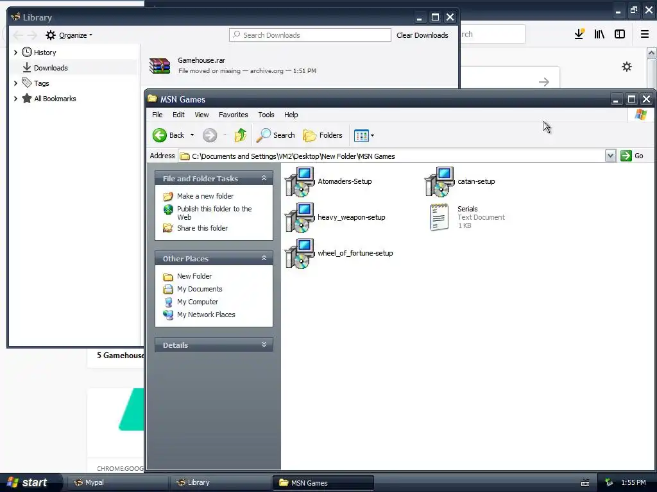Viewport: 657px width, 492px height.
Task: Expand the Tags tree item
Action: 15,83
